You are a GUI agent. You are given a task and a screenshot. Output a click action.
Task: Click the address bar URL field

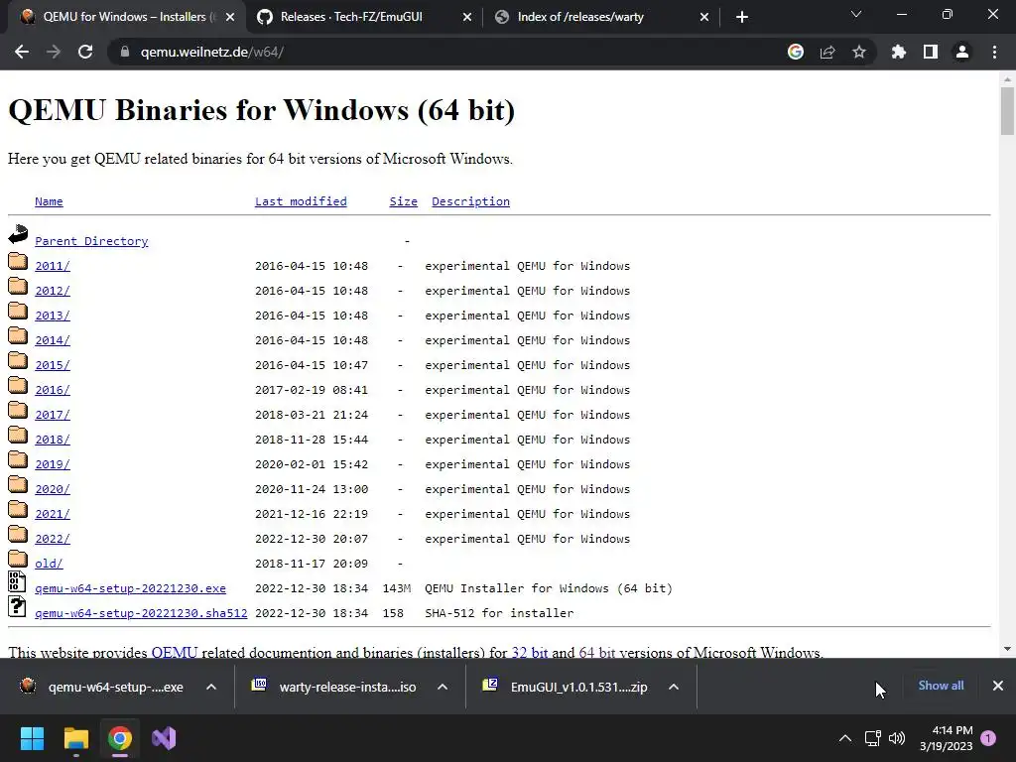pyautogui.click(x=453, y=52)
